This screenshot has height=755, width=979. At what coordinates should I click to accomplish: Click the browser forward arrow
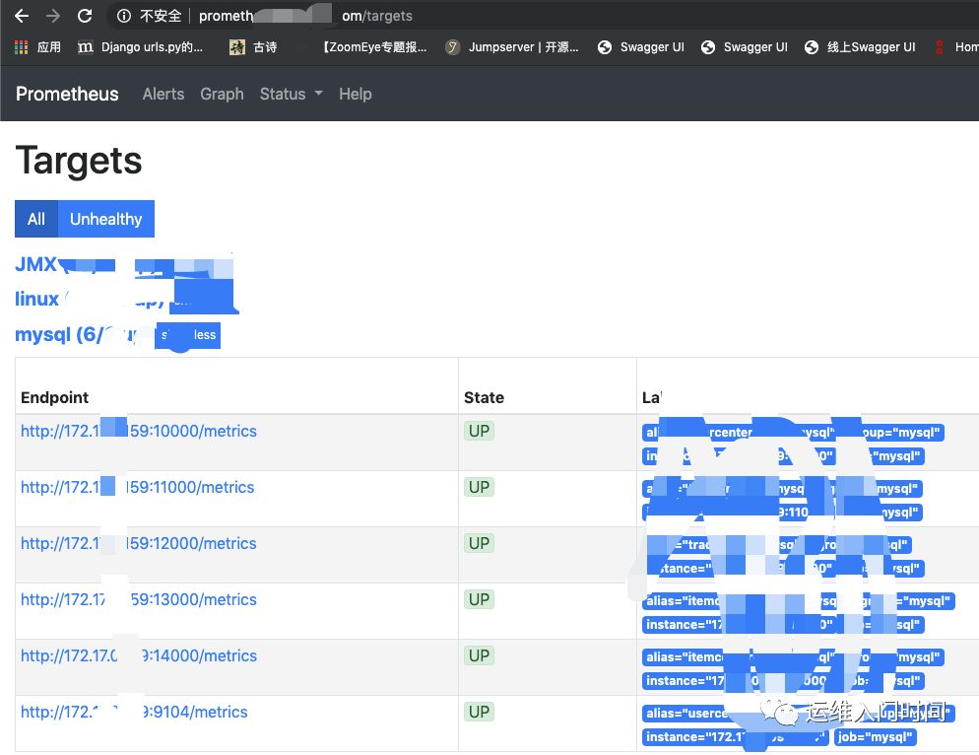click(x=53, y=16)
